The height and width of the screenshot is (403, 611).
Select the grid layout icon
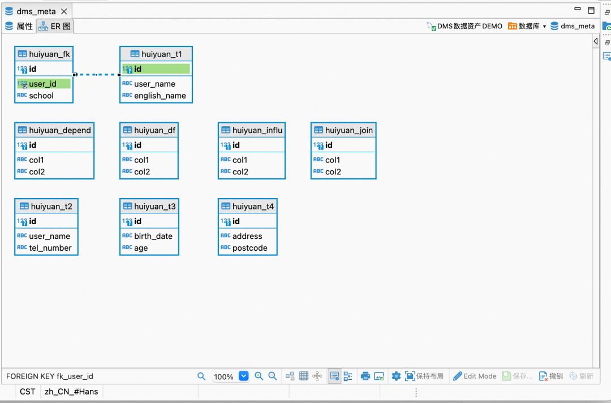(304, 376)
